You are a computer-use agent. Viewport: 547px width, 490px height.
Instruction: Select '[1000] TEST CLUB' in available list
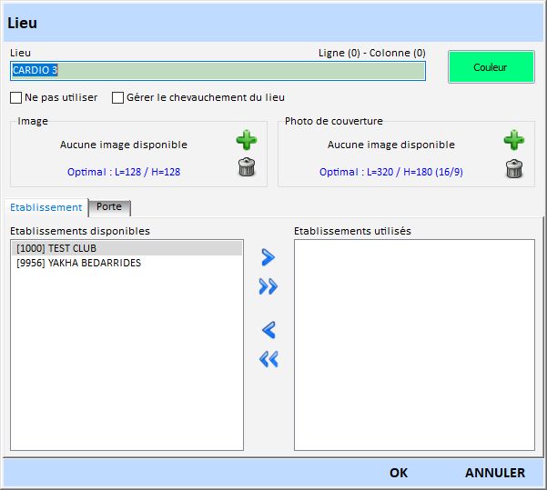click(x=127, y=248)
